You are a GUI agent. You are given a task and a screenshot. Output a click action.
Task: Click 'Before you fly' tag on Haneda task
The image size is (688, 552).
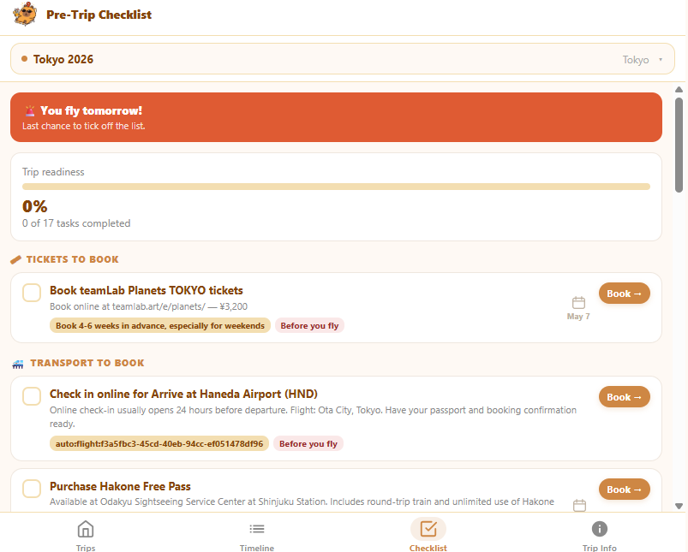[308, 443]
